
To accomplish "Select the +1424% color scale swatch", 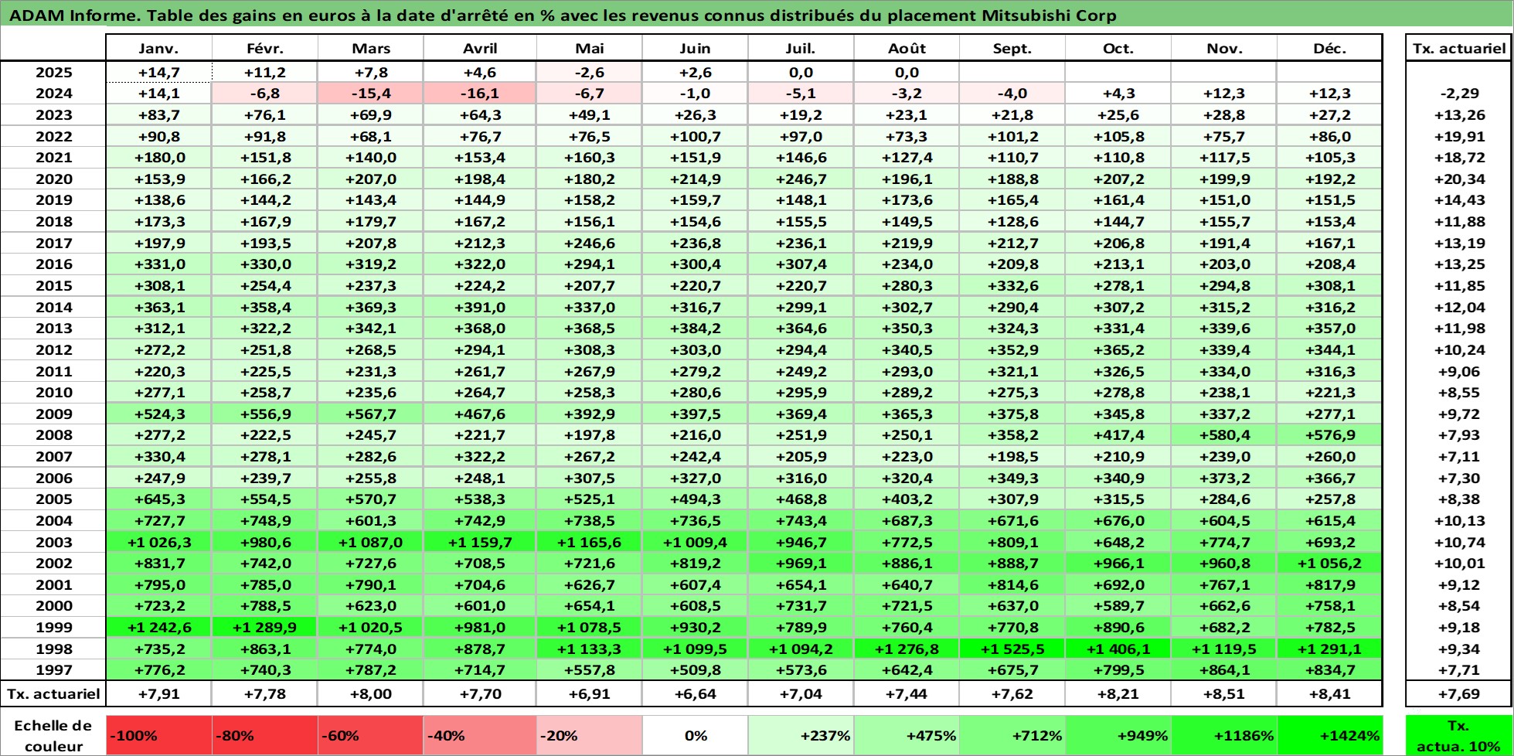I will coord(1329,735).
